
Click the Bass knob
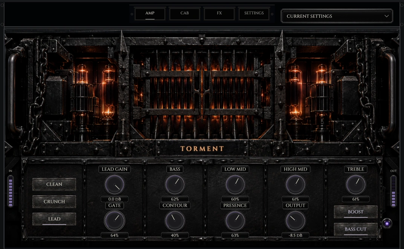point(175,184)
